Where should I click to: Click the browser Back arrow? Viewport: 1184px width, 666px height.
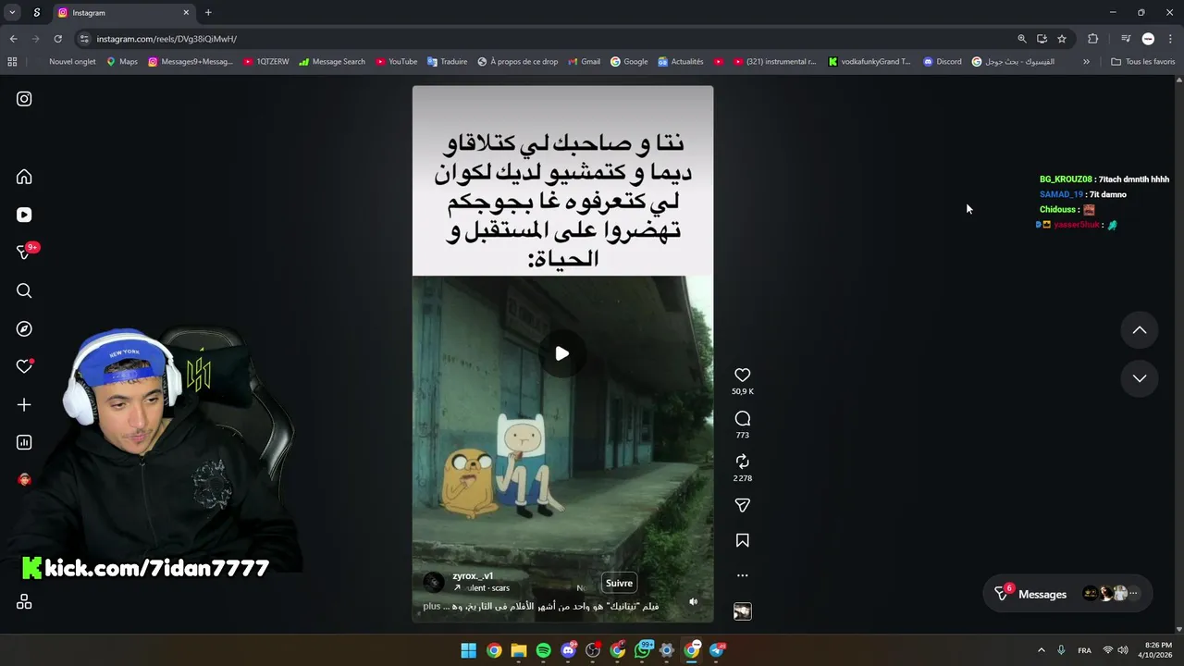coord(13,39)
